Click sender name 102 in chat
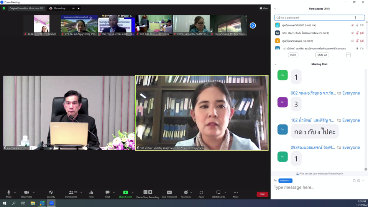 click(x=312, y=120)
